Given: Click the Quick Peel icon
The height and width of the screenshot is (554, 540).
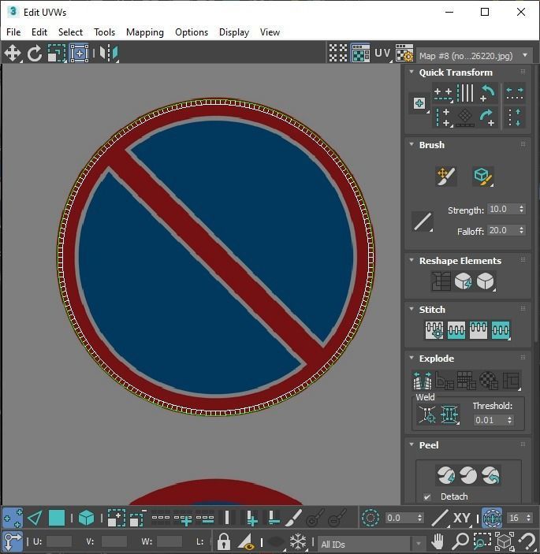Looking at the screenshot, I should [446, 475].
